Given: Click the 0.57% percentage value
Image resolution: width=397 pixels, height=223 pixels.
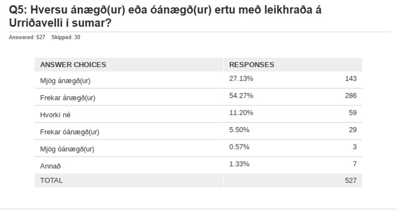Looking at the screenshot, I should (x=239, y=147).
